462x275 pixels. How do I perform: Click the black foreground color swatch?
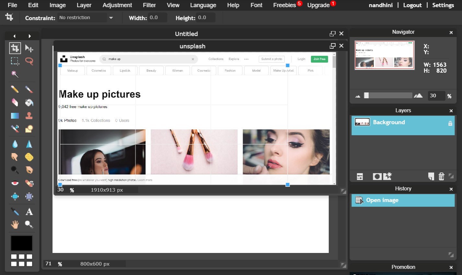[22, 243]
